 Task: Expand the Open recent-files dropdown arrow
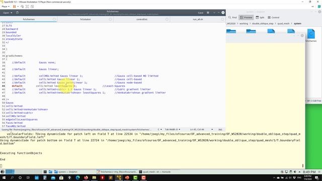(x=11, y=13)
